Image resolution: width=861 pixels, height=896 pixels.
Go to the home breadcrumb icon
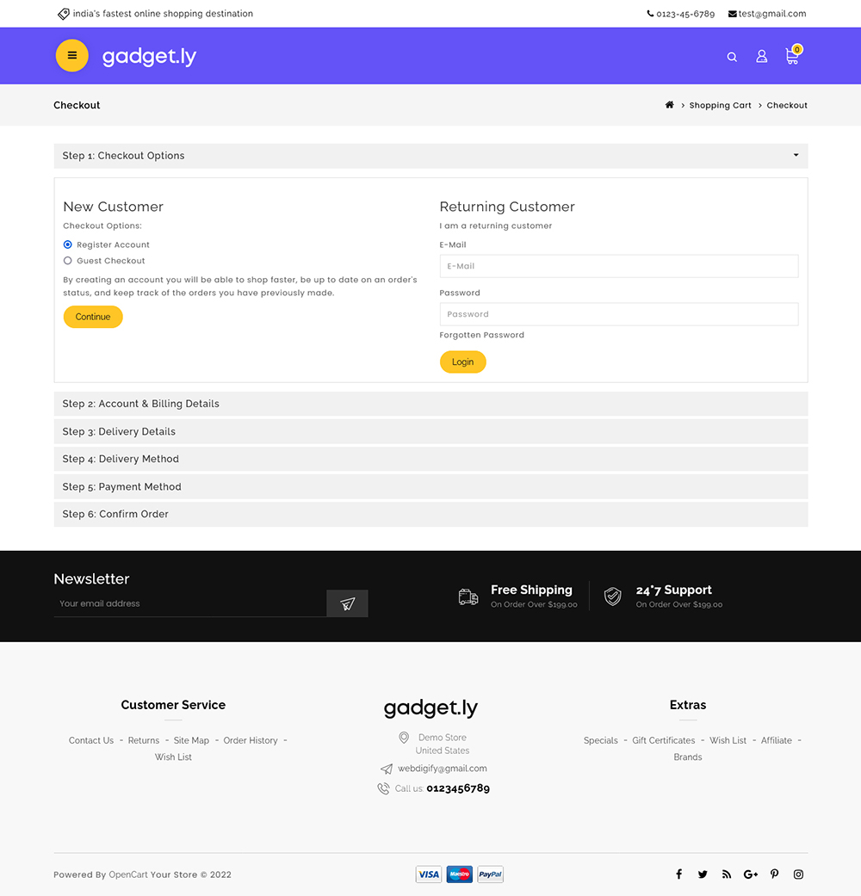click(670, 104)
